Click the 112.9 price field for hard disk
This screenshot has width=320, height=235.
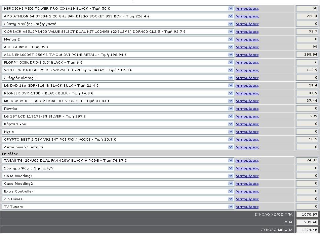coord(307,70)
